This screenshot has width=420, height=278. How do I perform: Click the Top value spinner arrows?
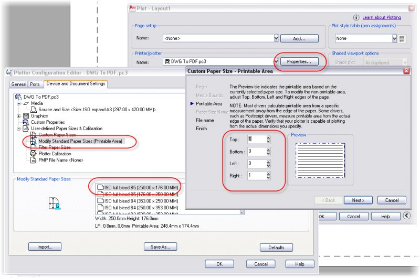[268, 139]
